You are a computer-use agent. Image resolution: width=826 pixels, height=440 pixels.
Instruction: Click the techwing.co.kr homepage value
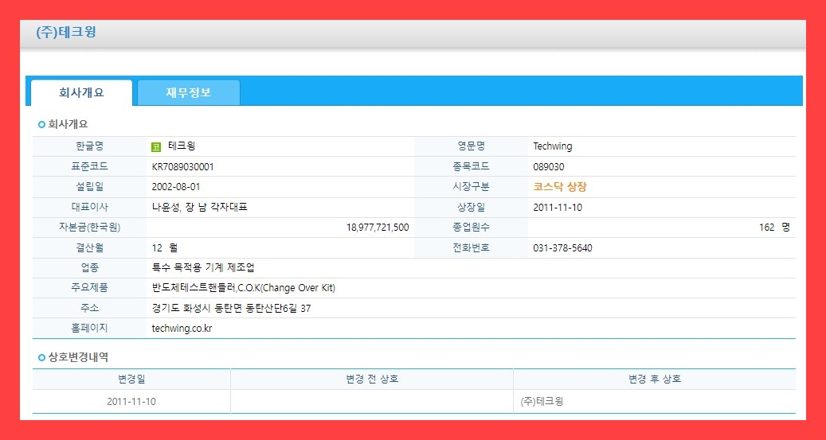pos(182,329)
